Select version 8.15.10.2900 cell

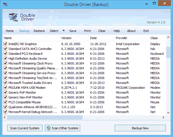click(x=71, y=44)
